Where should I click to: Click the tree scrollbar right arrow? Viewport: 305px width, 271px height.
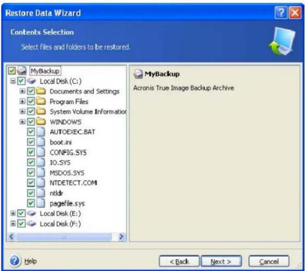coord(121,237)
